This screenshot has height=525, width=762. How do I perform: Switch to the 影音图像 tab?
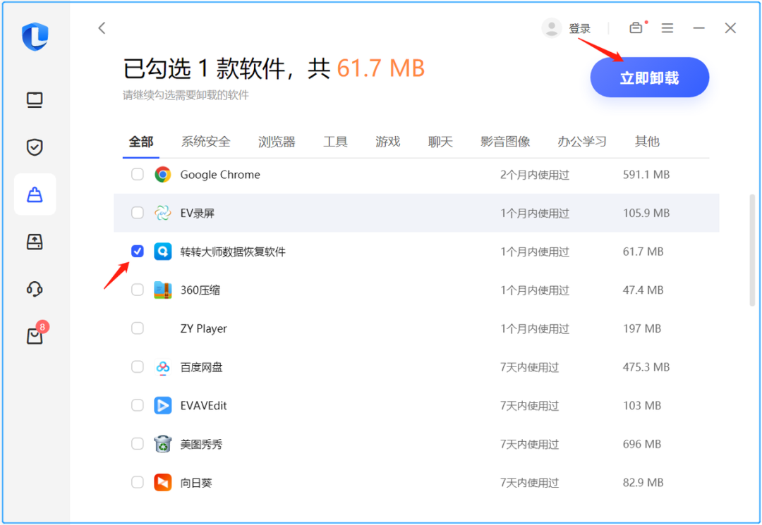coord(505,142)
